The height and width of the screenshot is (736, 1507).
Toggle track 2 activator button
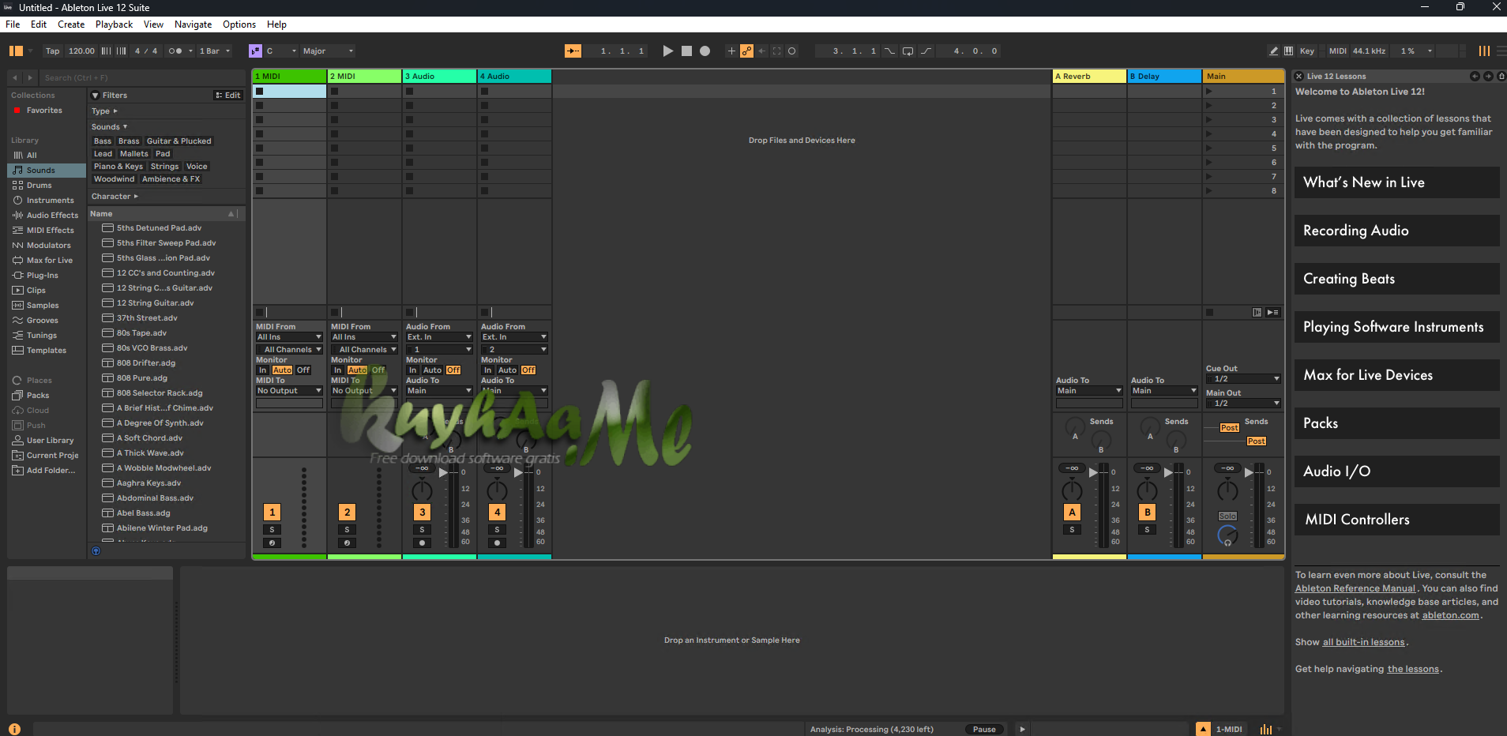point(347,513)
